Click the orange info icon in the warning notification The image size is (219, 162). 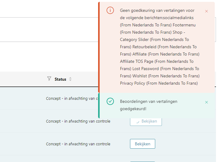point(110,10)
